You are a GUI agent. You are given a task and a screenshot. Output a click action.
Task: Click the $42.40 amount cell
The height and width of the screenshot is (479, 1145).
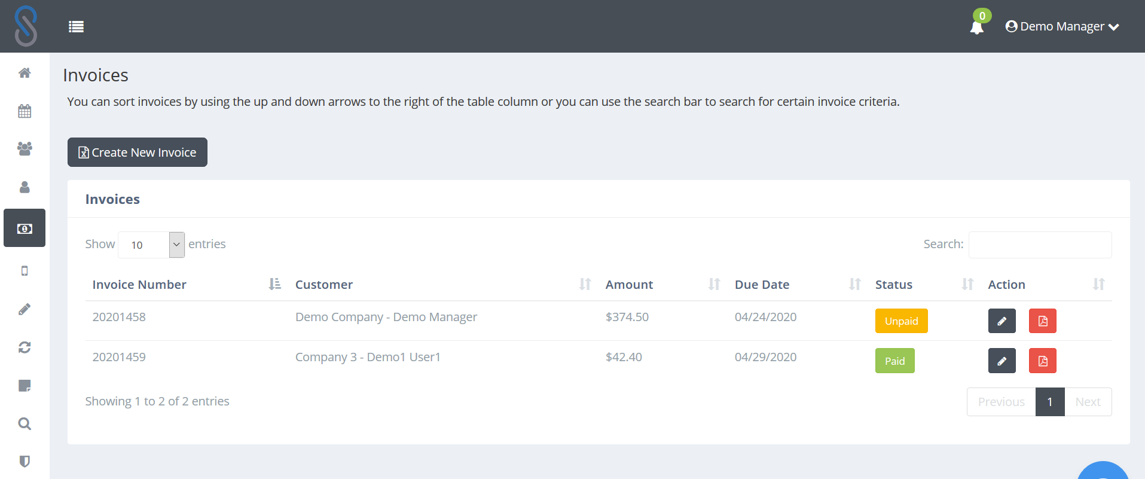(624, 357)
